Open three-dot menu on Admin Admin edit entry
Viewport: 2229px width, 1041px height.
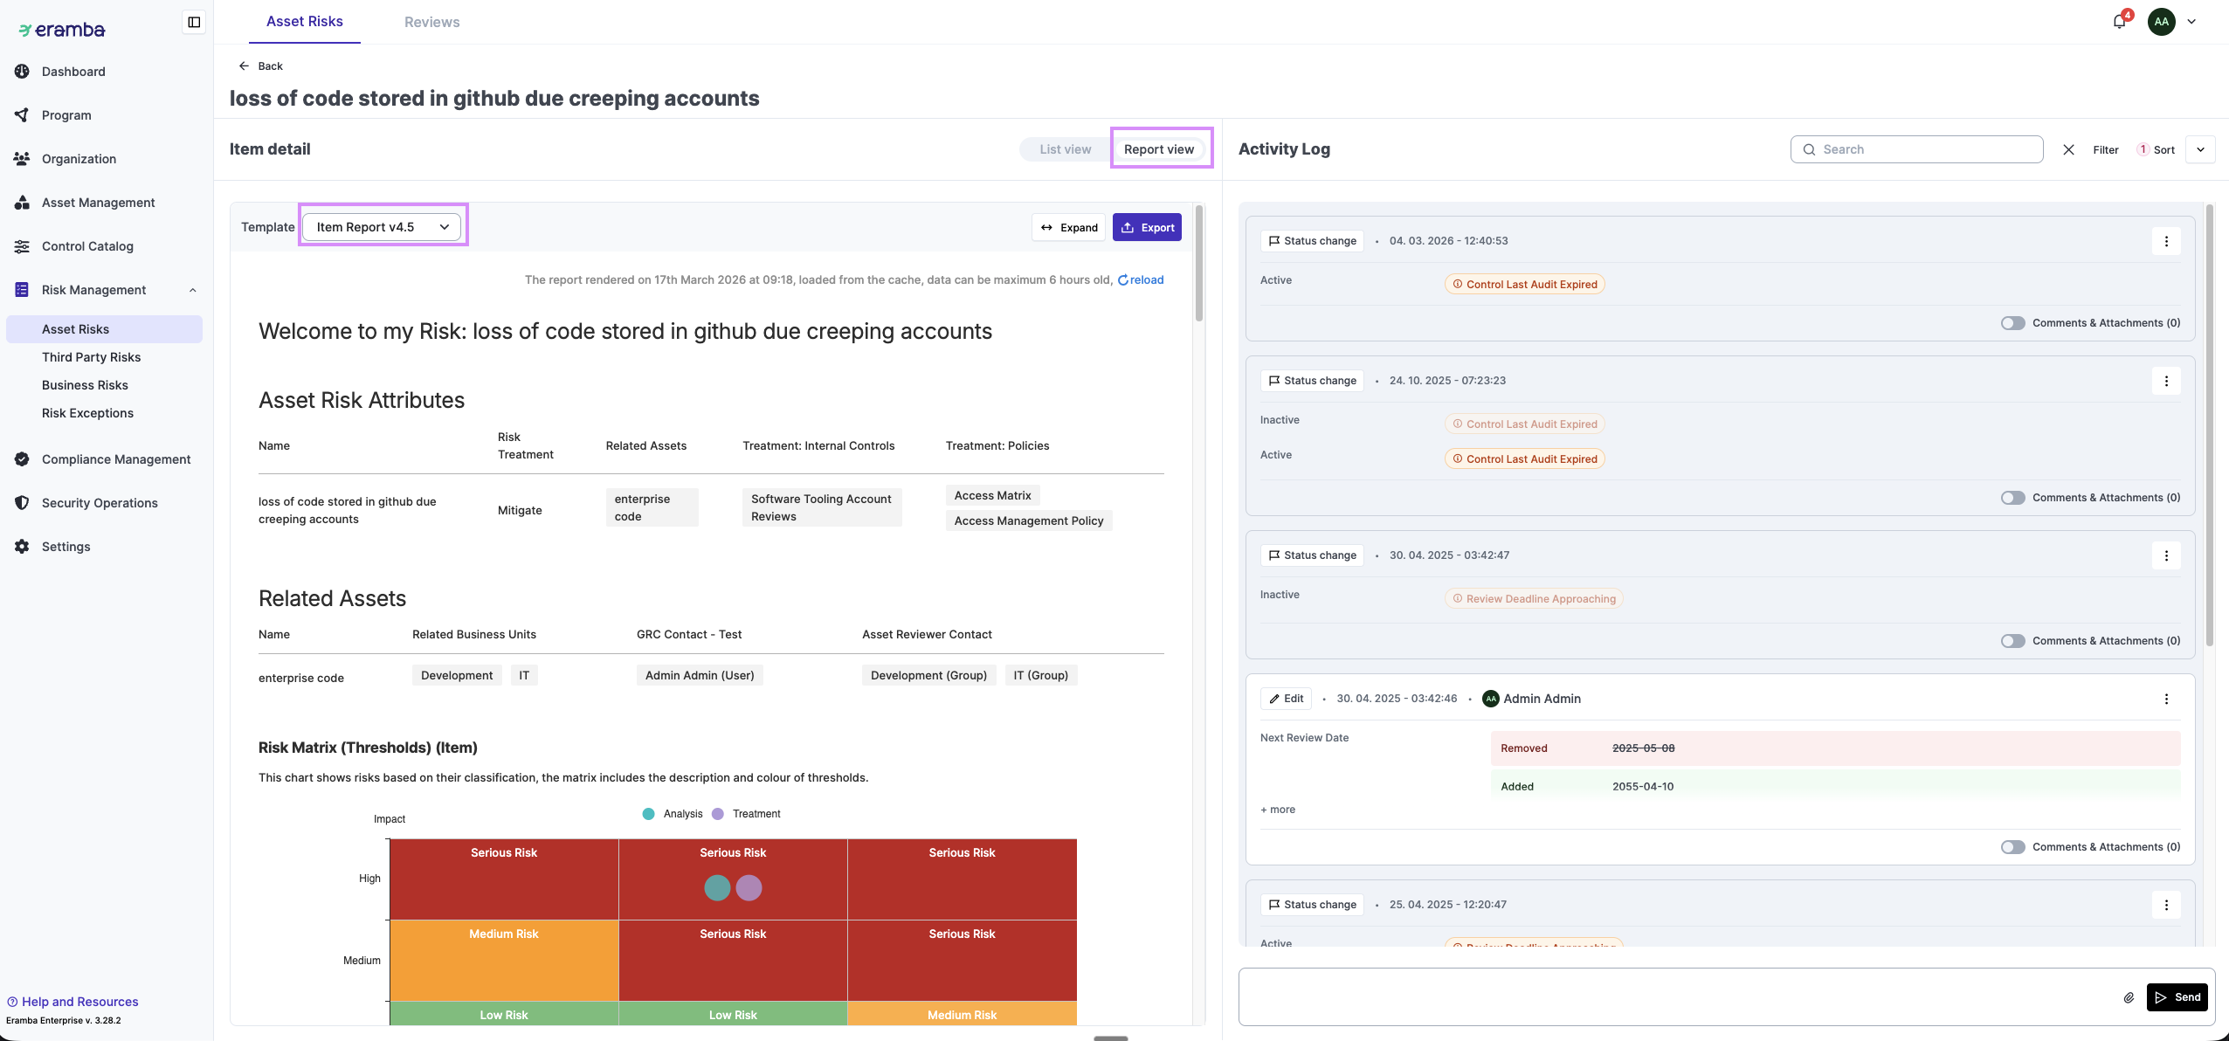tap(2166, 699)
